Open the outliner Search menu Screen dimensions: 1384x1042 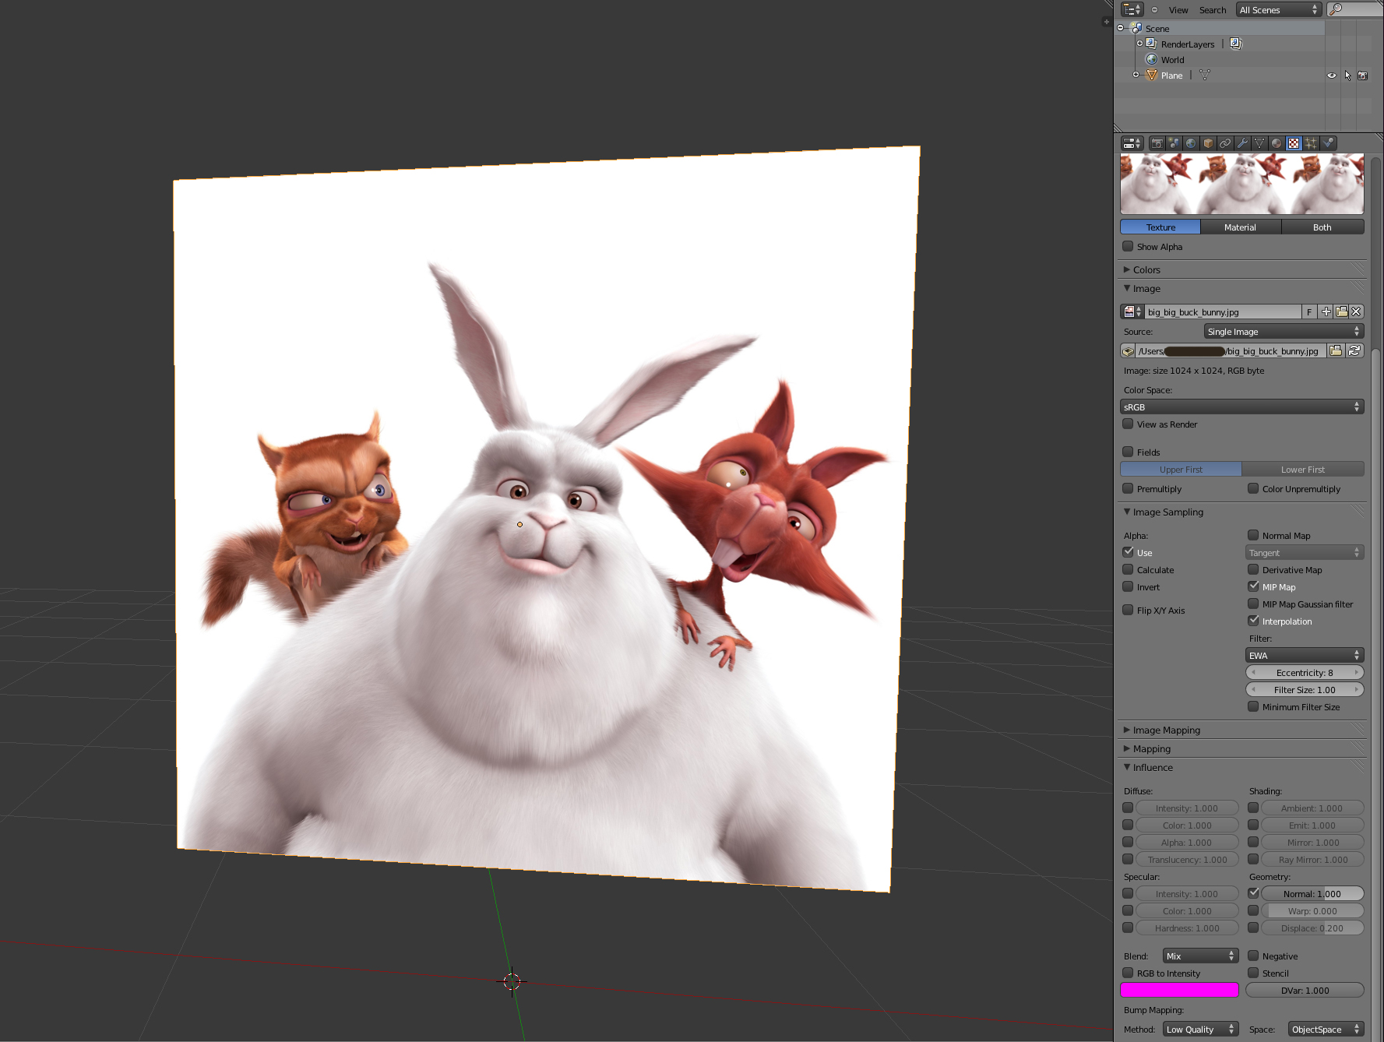pyautogui.click(x=1213, y=10)
